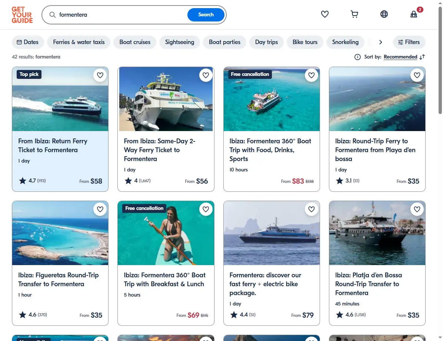Open Boat Trip with Breakfast & Lunch title
443x341 pixels.
(x=165, y=280)
